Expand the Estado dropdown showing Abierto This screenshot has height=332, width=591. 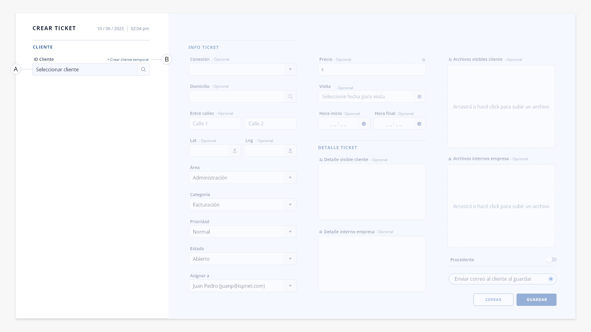click(243, 259)
